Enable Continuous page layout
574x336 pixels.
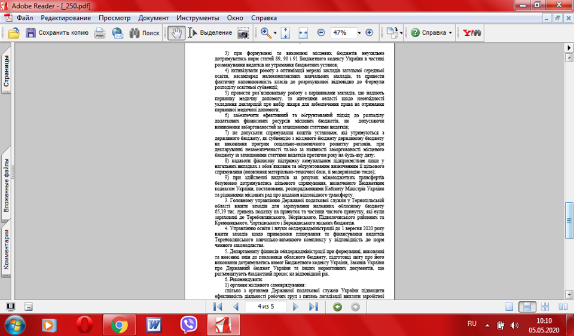pyautogui.click(x=526, y=307)
